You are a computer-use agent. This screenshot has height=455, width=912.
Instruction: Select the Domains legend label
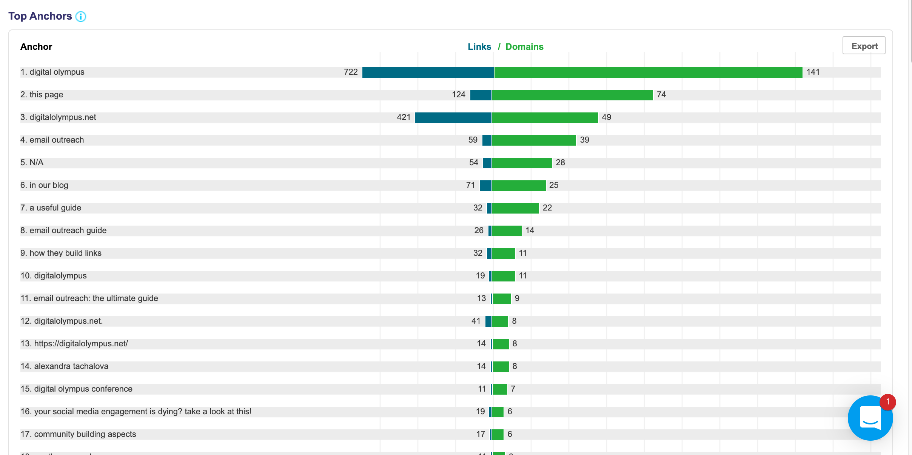point(524,46)
